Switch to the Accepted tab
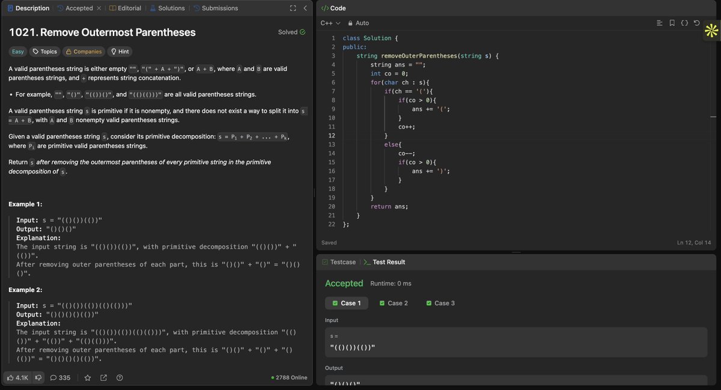The height and width of the screenshot is (390, 721). tap(75, 8)
